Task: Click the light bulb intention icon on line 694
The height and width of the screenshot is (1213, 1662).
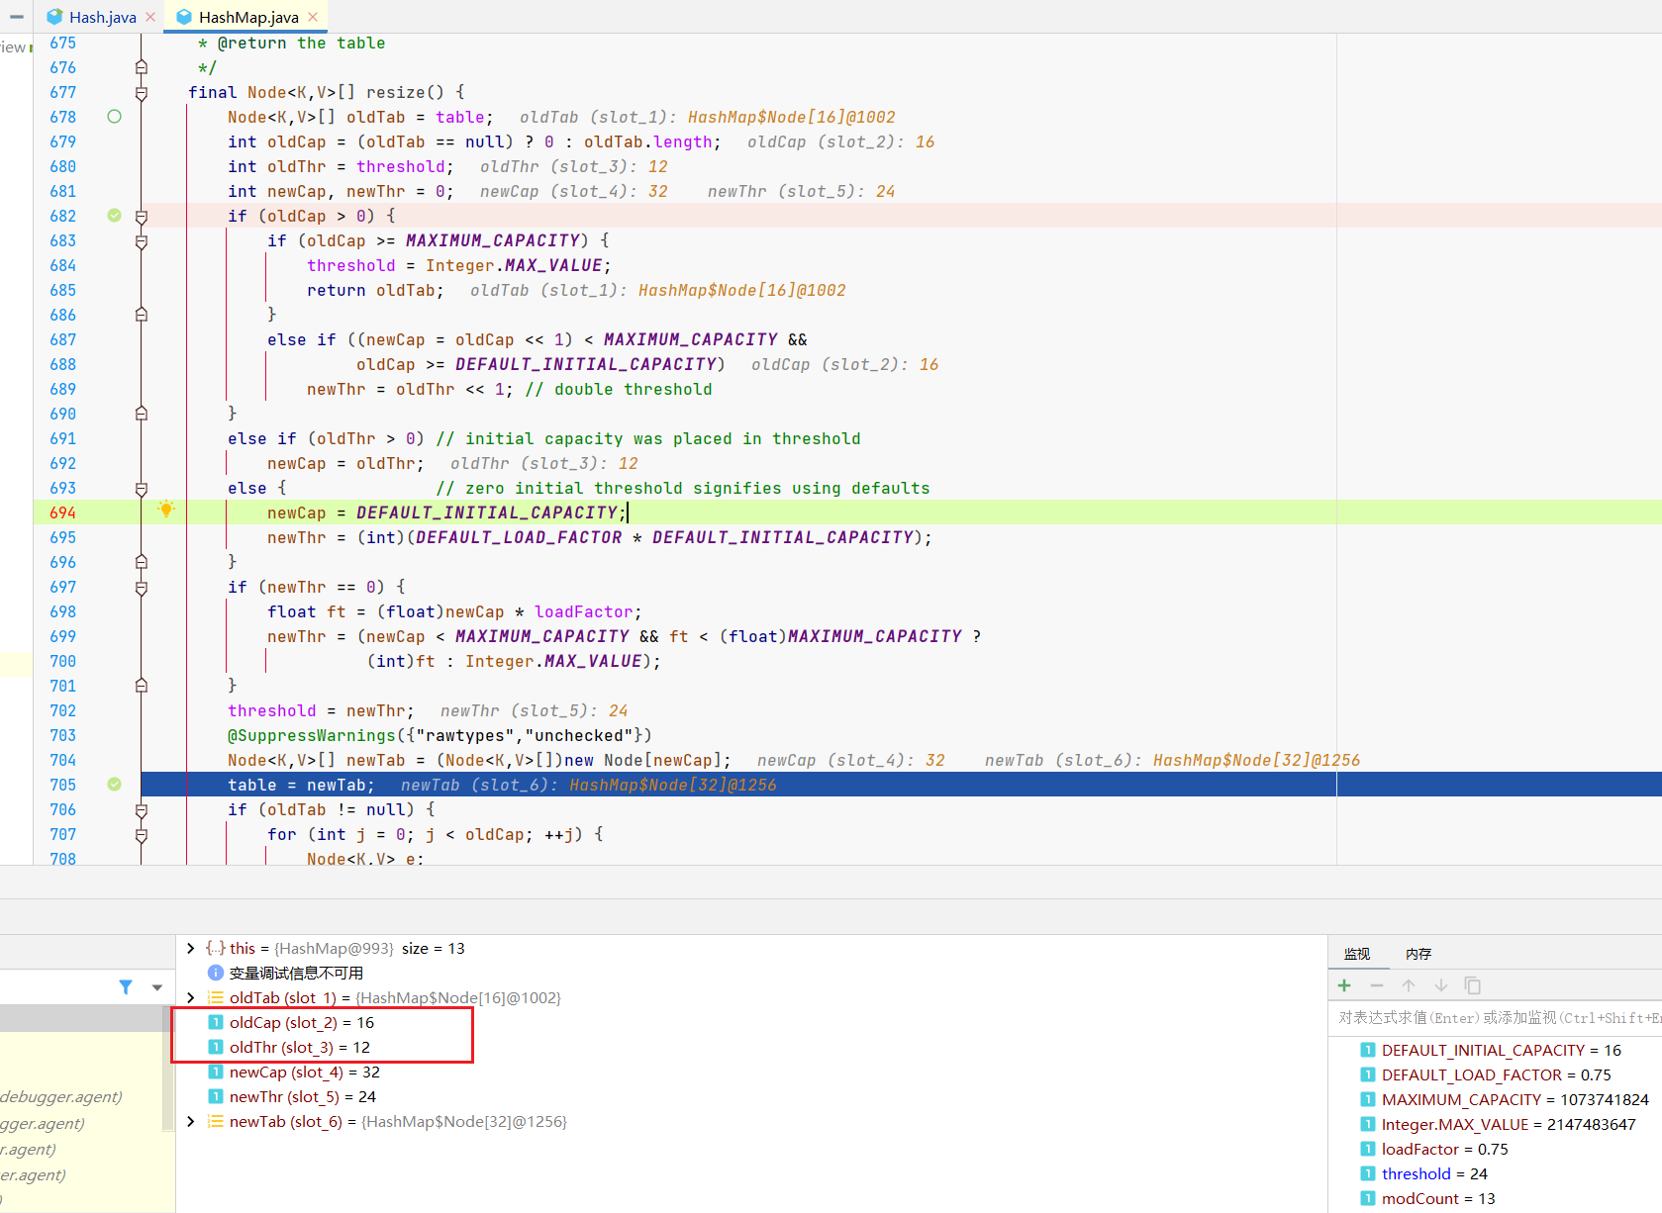Action: 166,510
